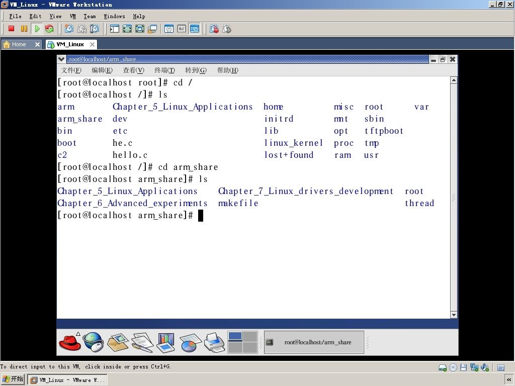Image resolution: width=515 pixels, height=386 pixels.
Task: Suspend the VM with the pause icon
Action: point(24,29)
